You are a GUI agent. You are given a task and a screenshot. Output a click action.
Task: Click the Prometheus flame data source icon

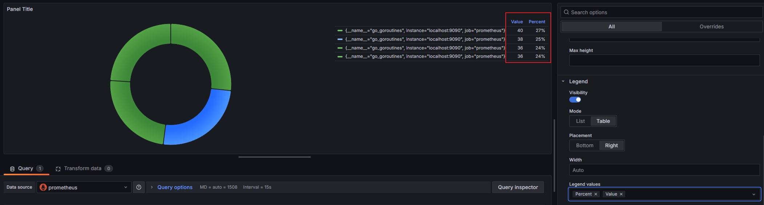click(43, 187)
